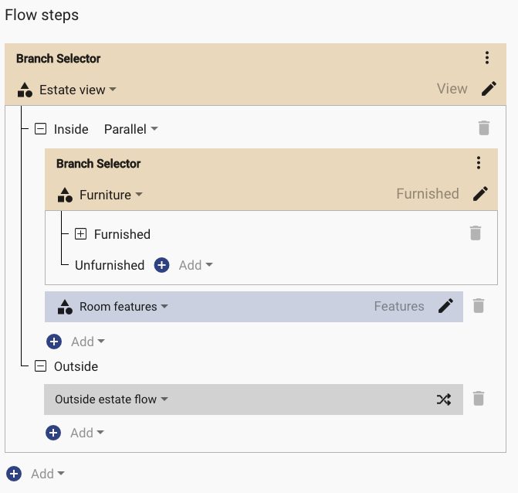The image size is (518, 493).
Task: Expand the Furnished branch
Action: [80, 234]
